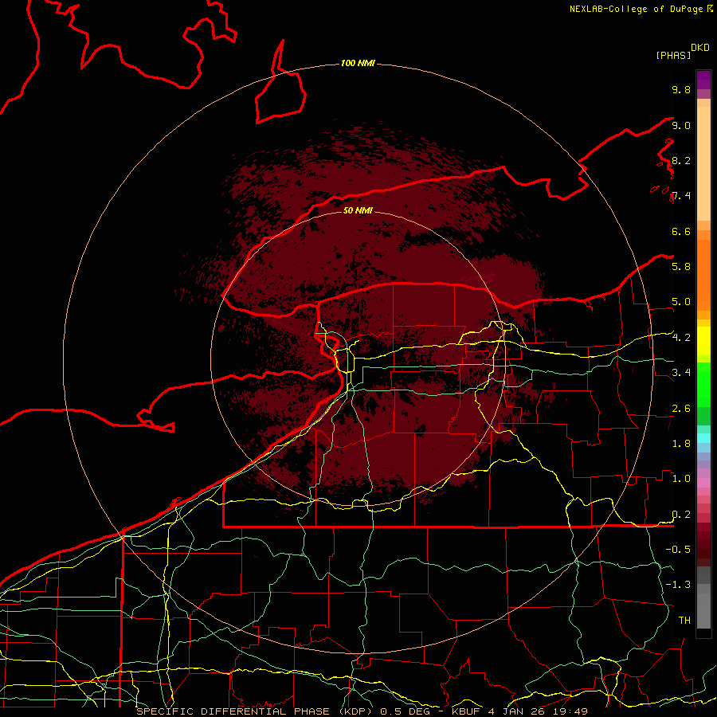Click the [PHAS] unit label
Screen dimensions: 717x717
[x=673, y=55]
